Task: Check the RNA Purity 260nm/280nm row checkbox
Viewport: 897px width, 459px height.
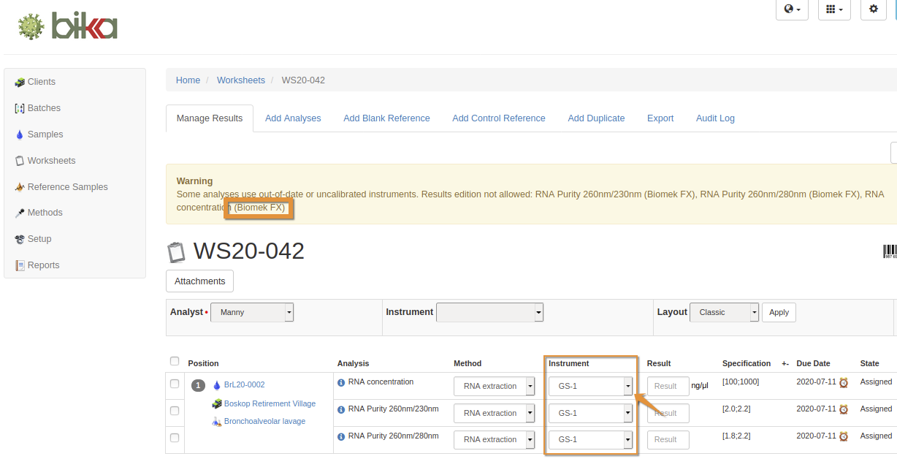Action: click(175, 438)
